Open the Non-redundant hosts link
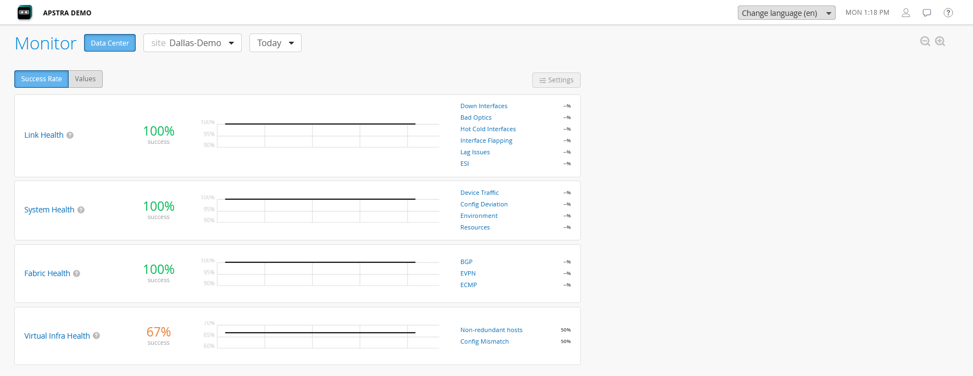 [x=491, y=330]
